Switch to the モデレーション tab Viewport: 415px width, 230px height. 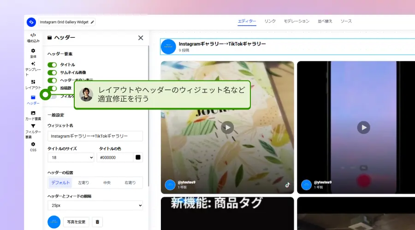point(296,21)
